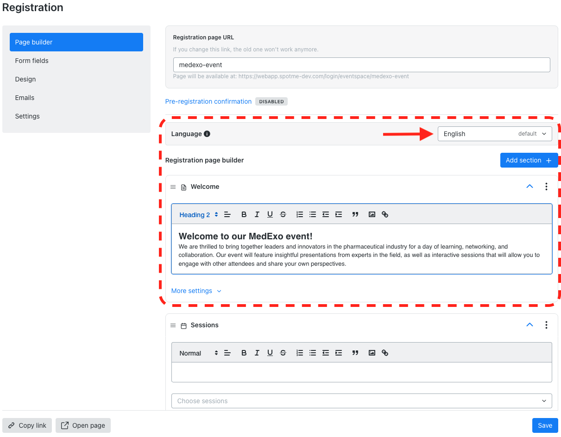
Task: Insert link in Sessions editor
Action: pos(385,353)
